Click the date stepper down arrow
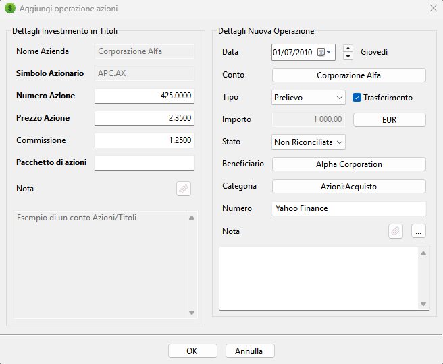 coord(348,56)
